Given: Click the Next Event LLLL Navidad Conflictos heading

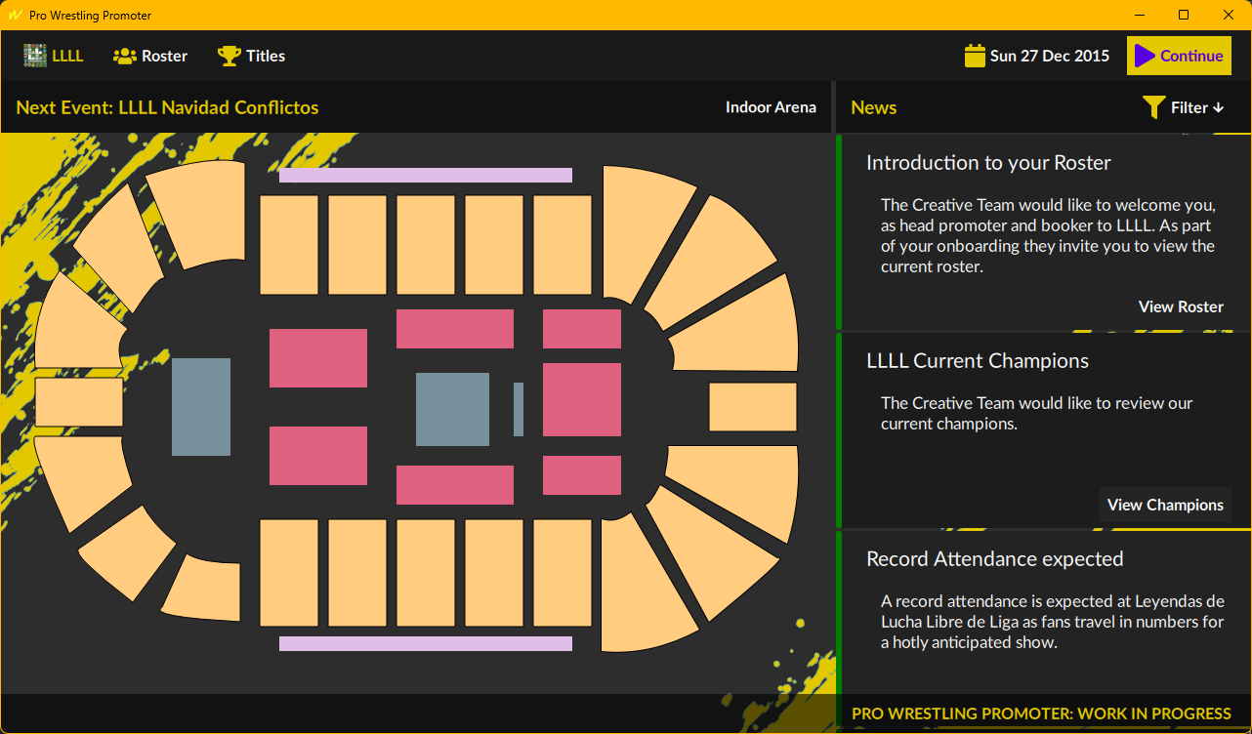Looking at the screenshot, I should click(x=167, y=107).
